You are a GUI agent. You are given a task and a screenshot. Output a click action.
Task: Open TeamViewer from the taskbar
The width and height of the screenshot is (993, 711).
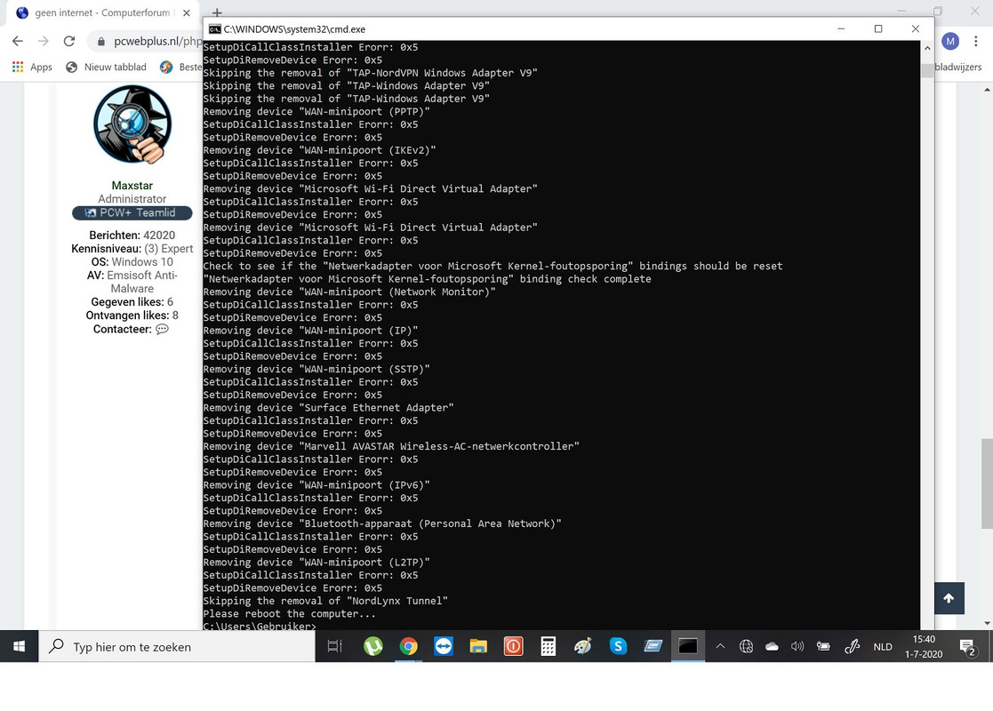[444, 646]
